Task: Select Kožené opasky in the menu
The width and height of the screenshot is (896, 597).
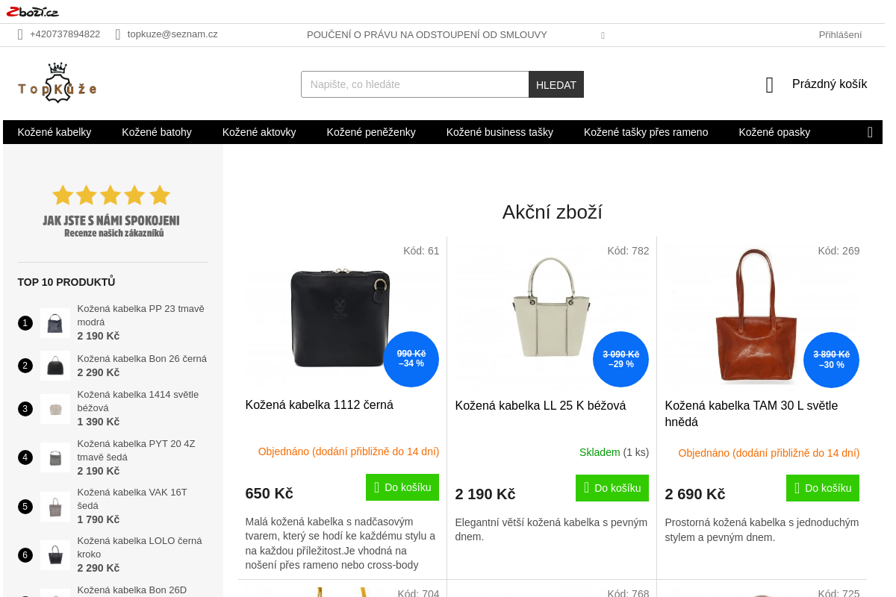Action: click(774, 132)
